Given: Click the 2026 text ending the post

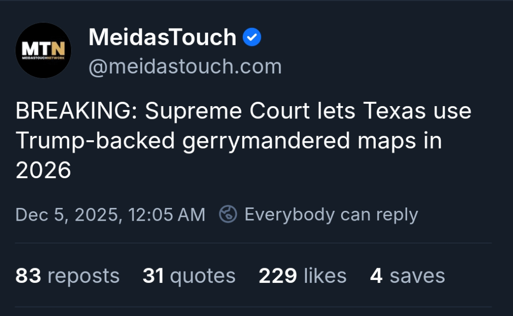Looking at the screenshot, I should point(43,170).
